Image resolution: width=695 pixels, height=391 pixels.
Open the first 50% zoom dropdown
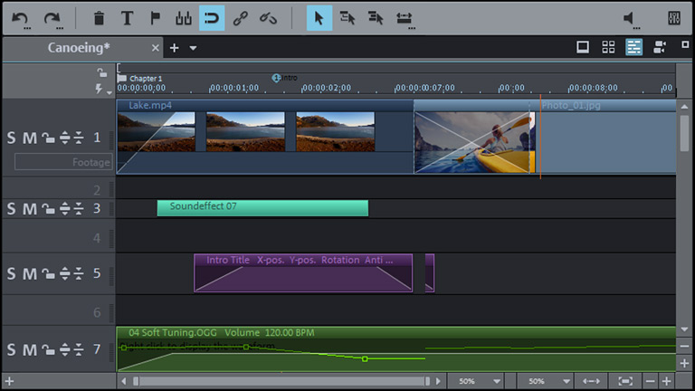click(497, 381)
